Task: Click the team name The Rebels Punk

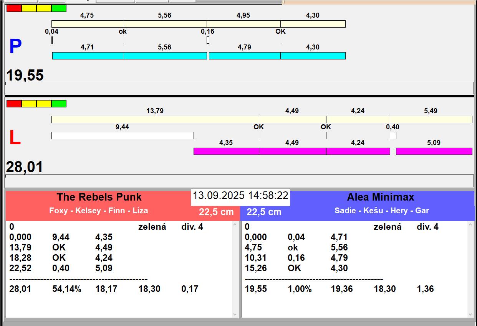Action: coord(99,197)
